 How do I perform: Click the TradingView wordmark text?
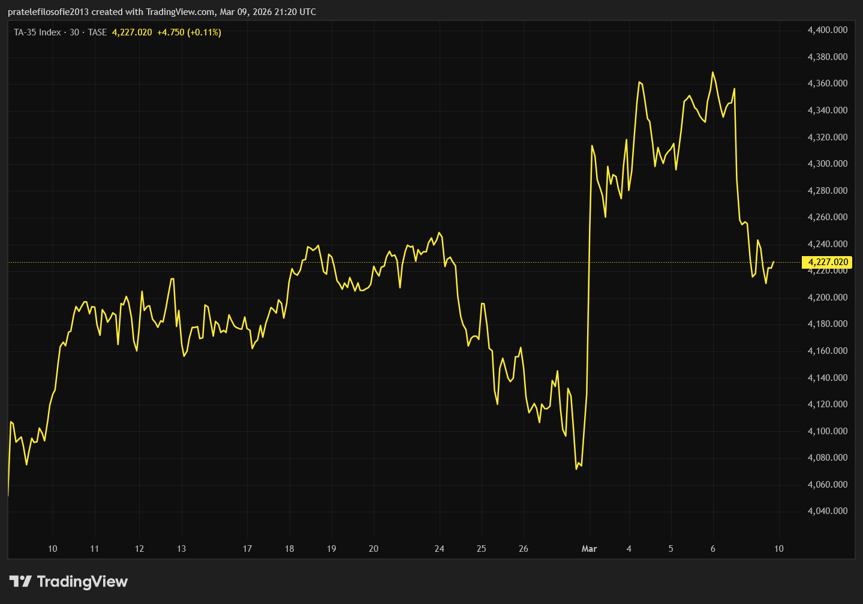click(x=82, y=581)
